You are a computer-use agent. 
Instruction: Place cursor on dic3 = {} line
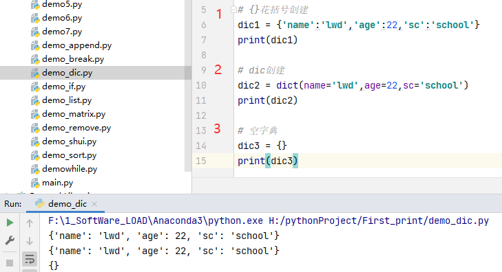coord(262,146)
